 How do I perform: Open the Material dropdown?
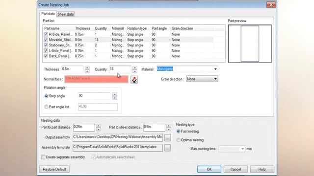215,69
